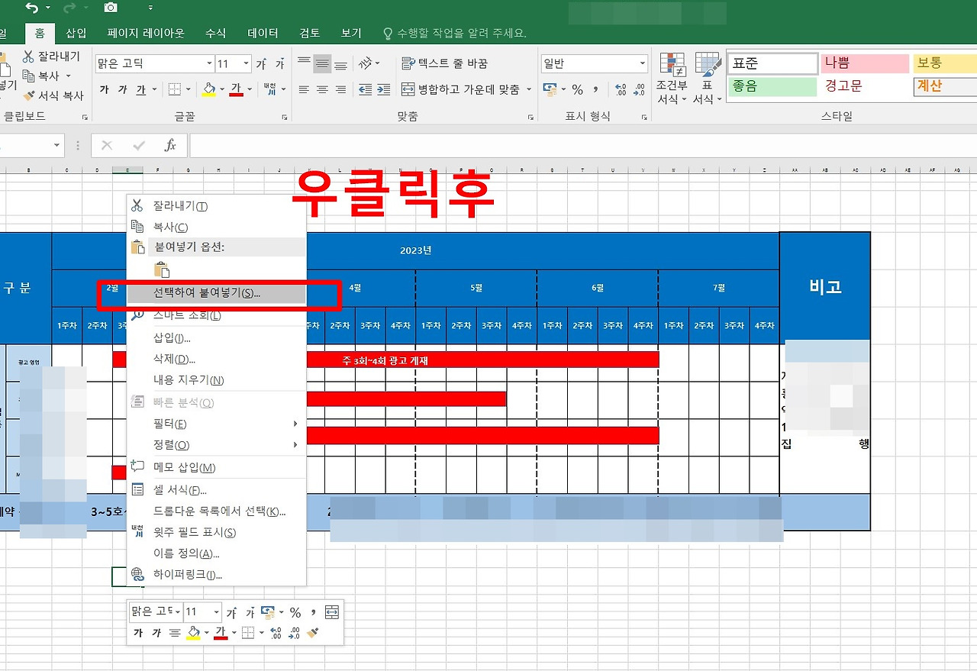Click 서식 복사 format painter in ribbon
This screenshot has width=977, height=671.
point(53,96)
